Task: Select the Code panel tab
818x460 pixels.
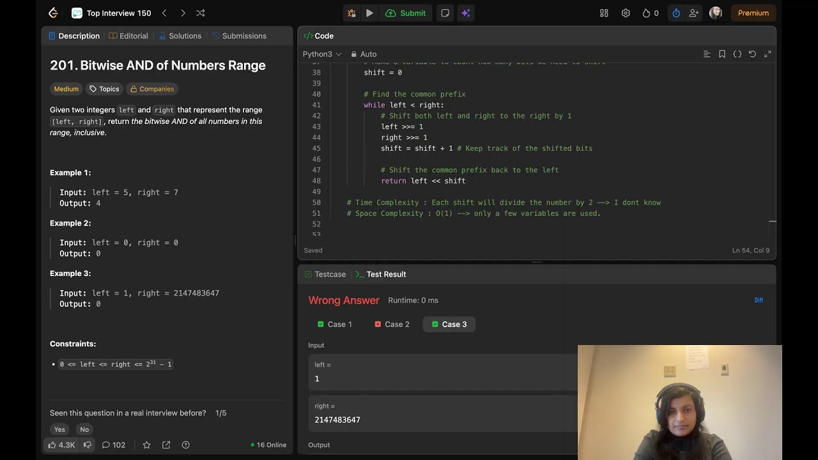Action: coord(319,36)
